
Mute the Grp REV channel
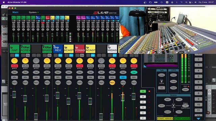58,66
